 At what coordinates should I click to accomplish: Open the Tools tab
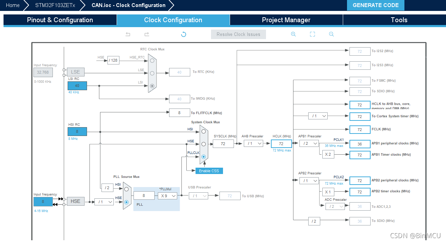(399, 20)
